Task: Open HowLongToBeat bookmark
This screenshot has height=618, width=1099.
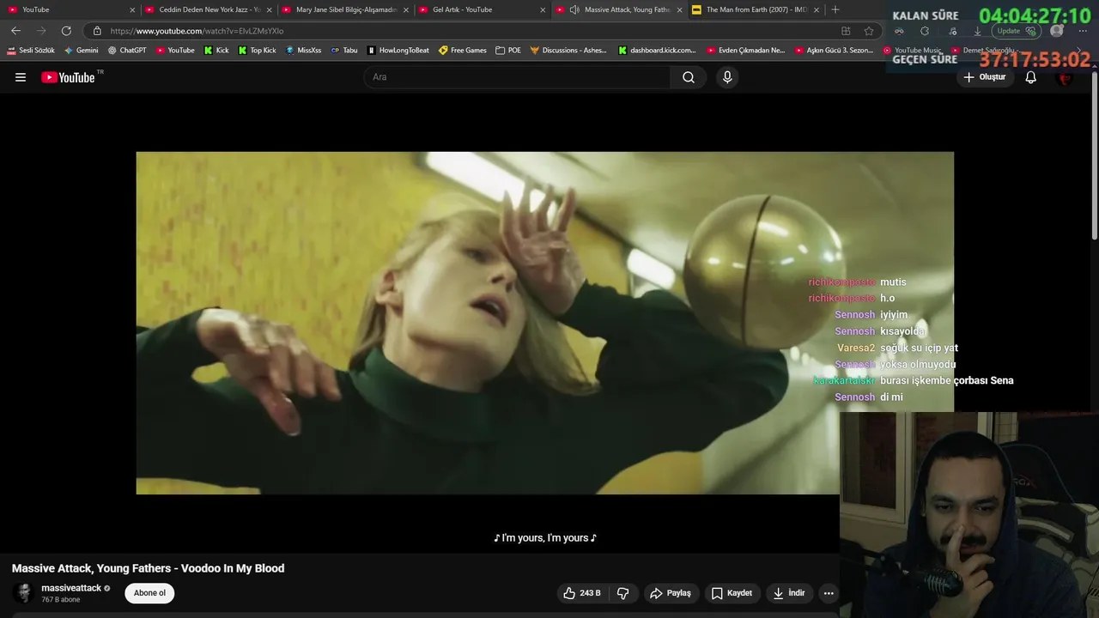Action: tap(398, 51)
